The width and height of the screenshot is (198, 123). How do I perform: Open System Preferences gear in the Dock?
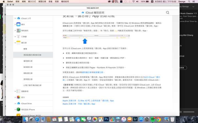point(147,119)
